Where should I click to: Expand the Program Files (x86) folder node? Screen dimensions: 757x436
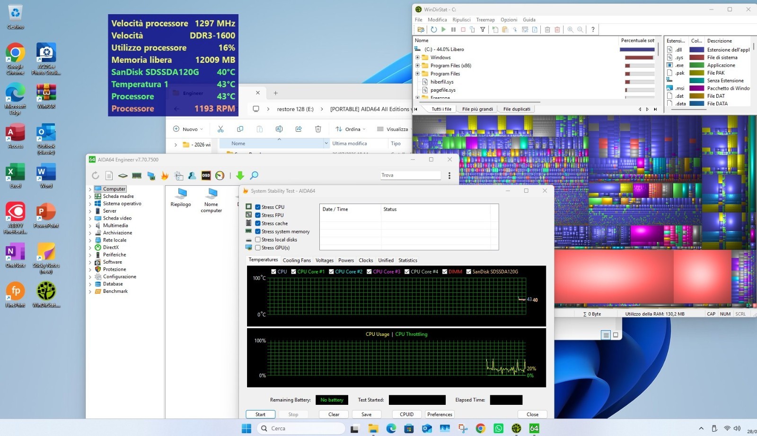(x=417, y=66)
